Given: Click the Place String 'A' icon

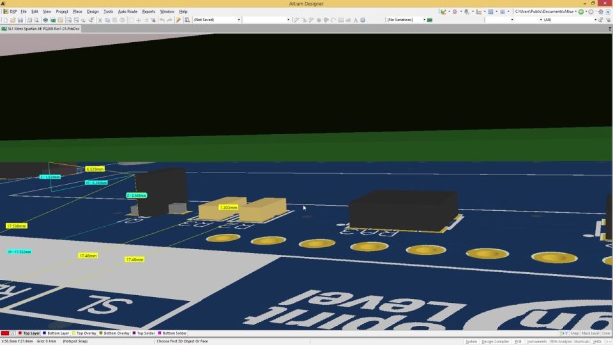Looking at the screenshot, I should pos(356,20).
